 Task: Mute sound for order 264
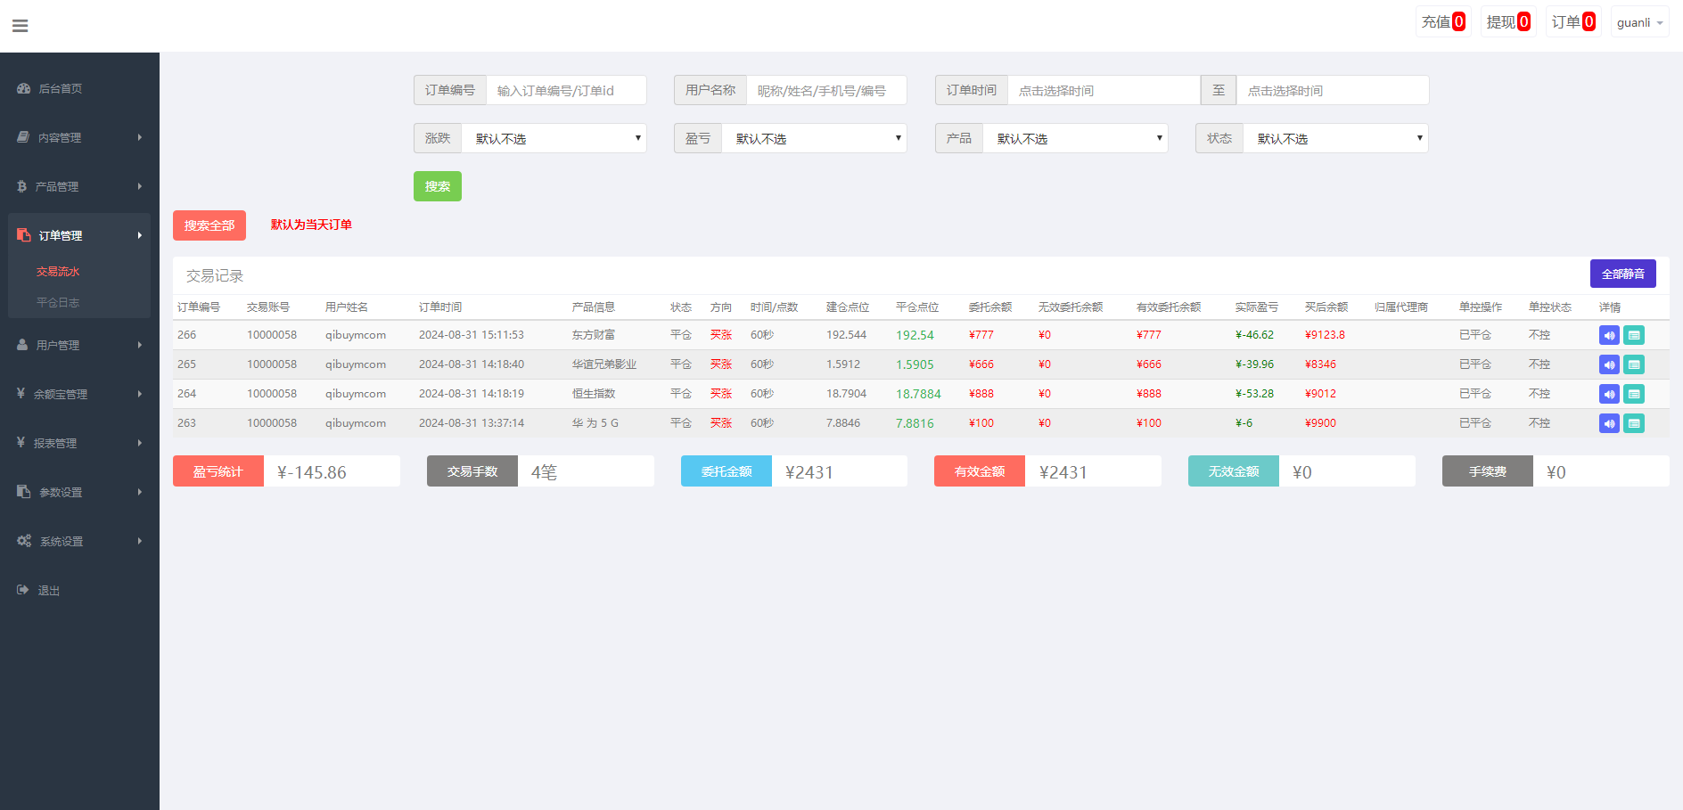point(1608,394)
